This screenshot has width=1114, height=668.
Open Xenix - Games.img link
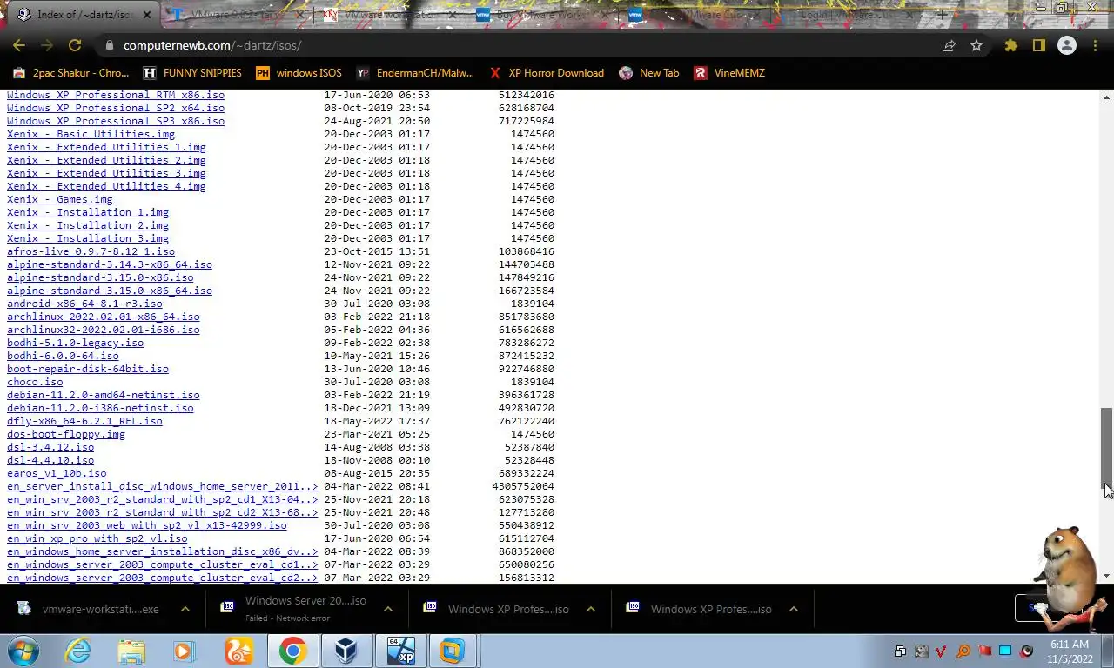[60, 199]
